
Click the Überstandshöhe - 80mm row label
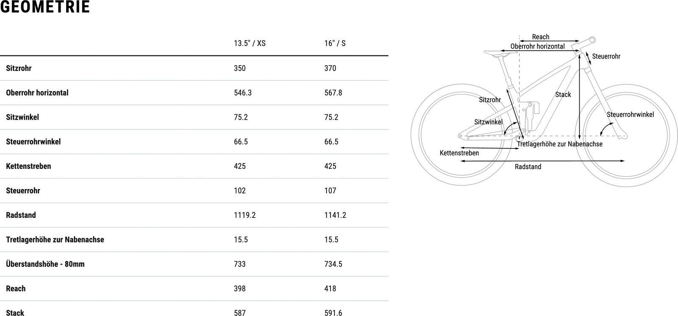(45, 264)
